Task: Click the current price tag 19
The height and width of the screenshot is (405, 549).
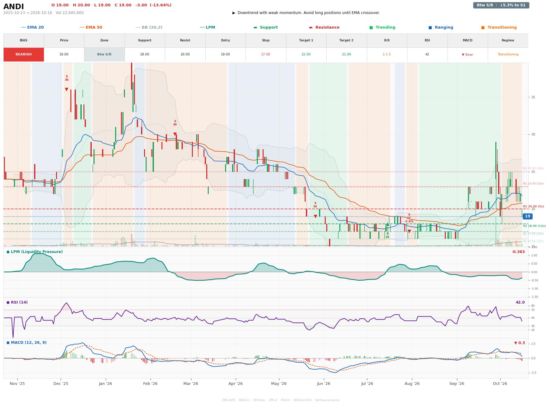Action: point(527,216)
